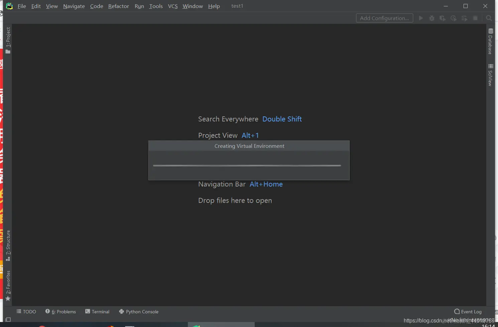This screenshot has width=498, height=327.
Task: Show the 6: Problems tool window
Action: (x=60, y=312)
